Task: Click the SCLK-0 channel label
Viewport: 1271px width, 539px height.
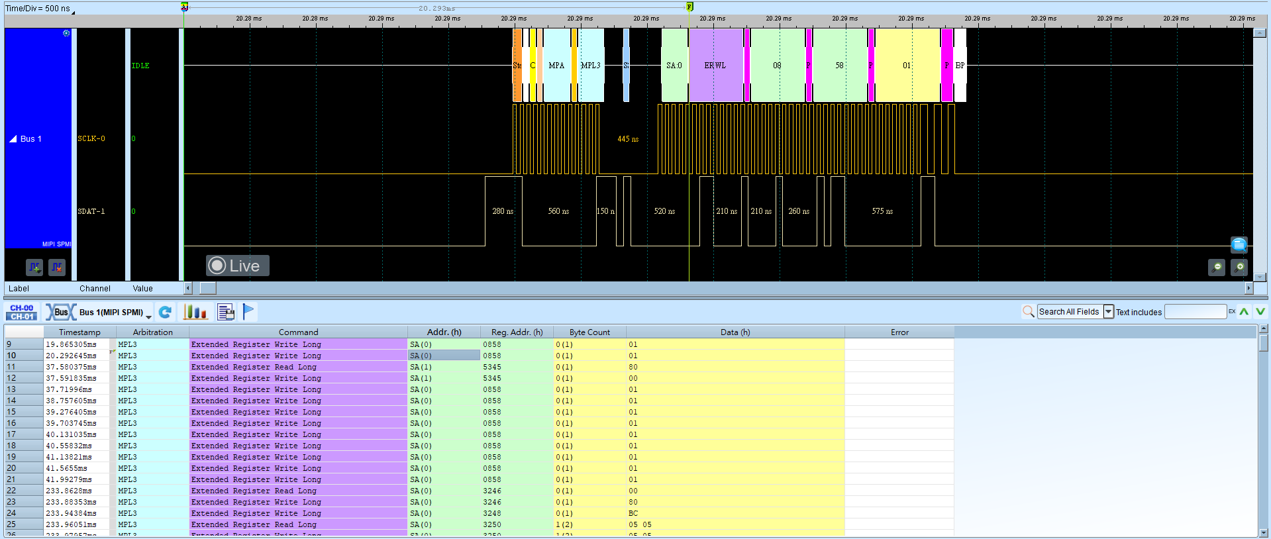Action: [91, 139]
